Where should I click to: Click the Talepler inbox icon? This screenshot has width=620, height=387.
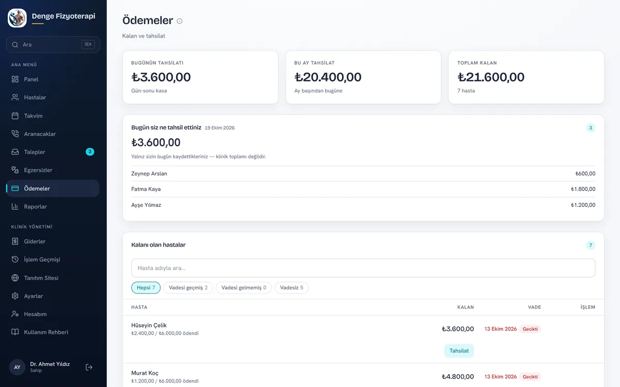point(15,152)
